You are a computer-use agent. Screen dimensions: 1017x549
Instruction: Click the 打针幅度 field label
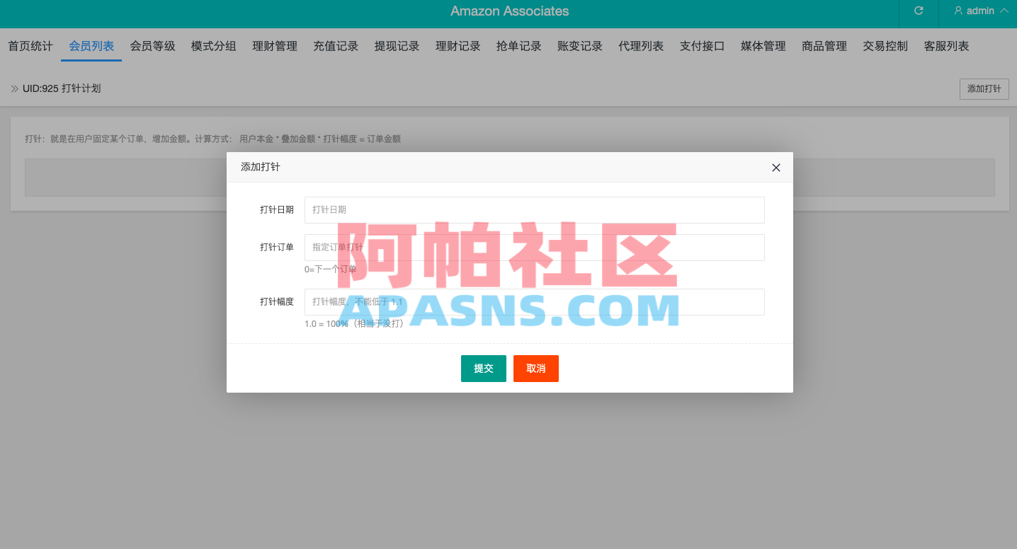pos(277,302)
